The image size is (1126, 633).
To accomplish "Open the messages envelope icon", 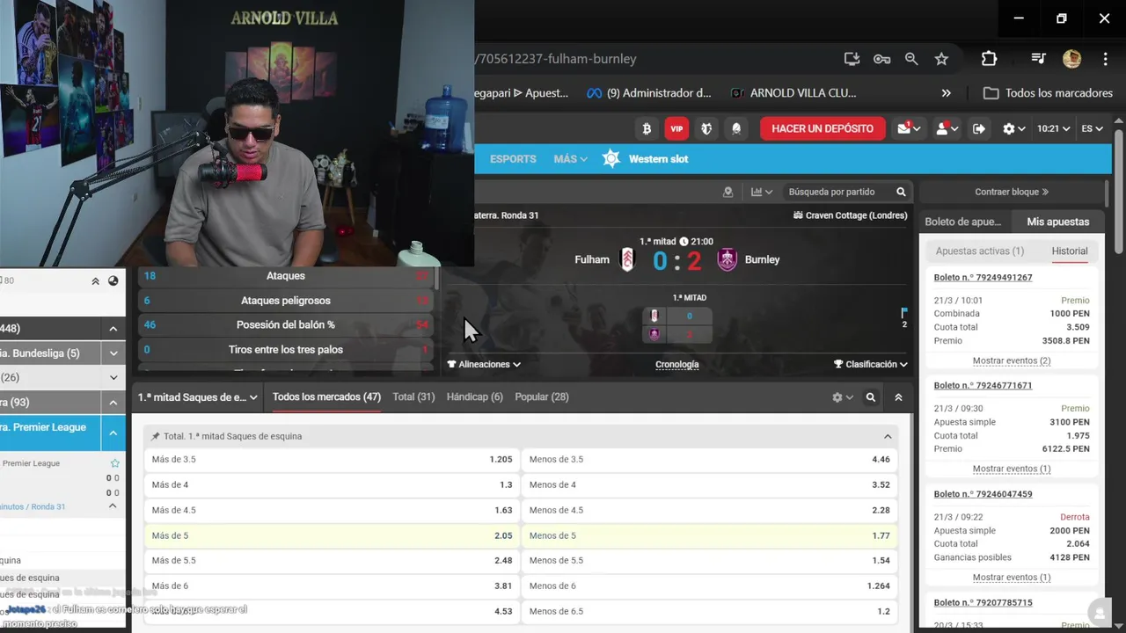I will point(909,128).
